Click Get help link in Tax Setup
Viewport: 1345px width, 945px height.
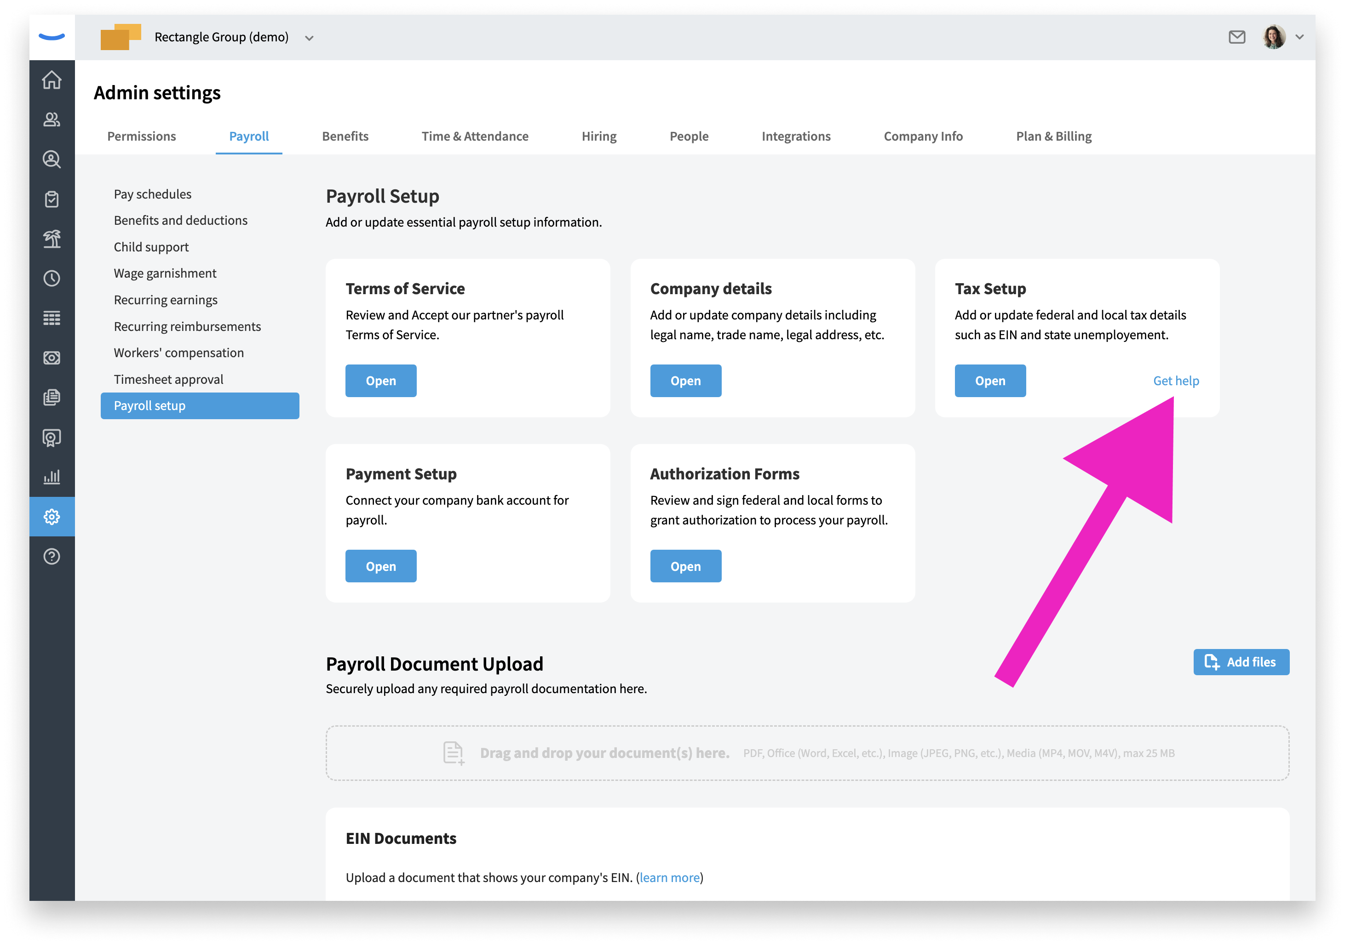1176,381
